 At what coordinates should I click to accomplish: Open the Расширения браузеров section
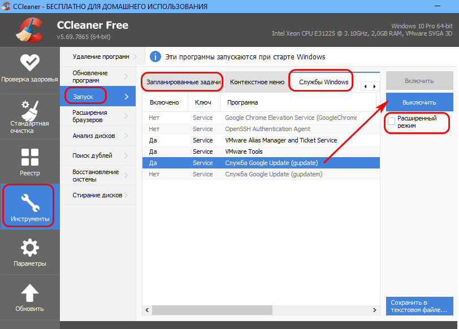[x=98, y=116]
